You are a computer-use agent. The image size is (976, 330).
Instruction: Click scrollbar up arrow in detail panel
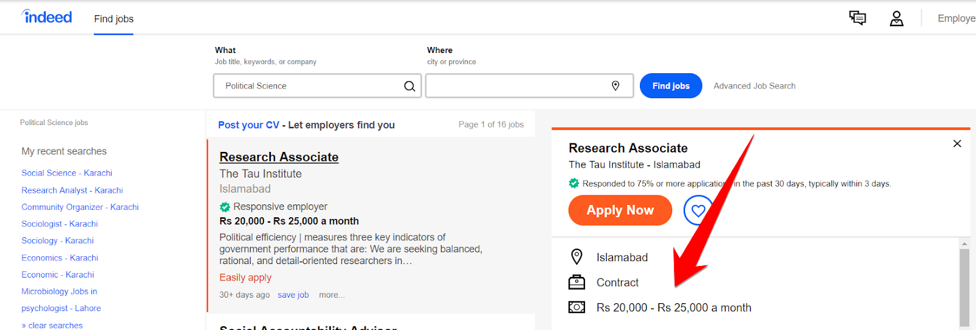(x=964, y=243)
